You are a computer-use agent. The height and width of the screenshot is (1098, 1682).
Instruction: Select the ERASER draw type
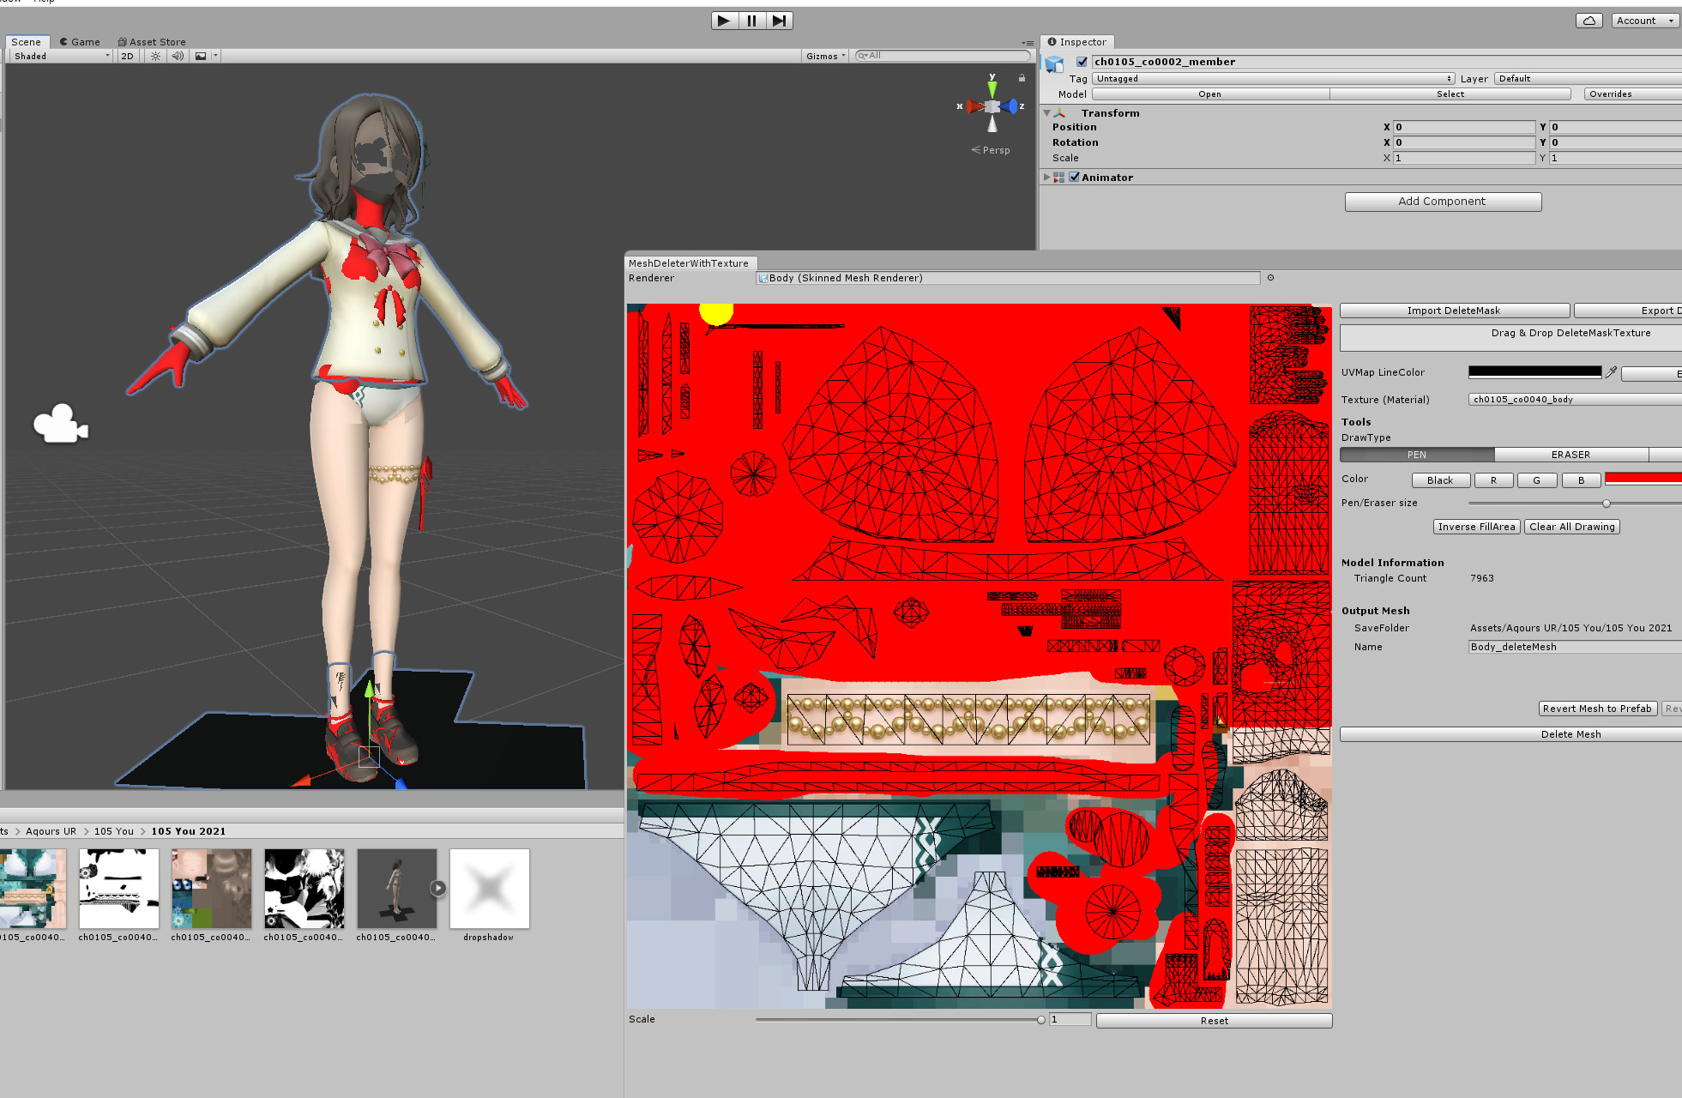1570,455
